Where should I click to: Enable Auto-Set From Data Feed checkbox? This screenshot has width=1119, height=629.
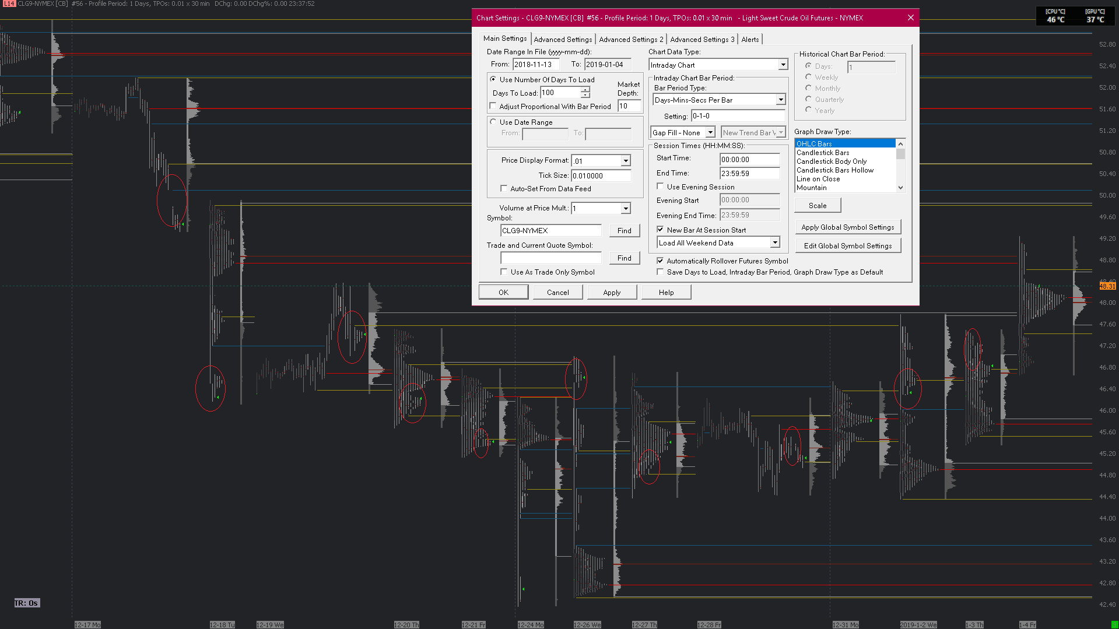504,188
